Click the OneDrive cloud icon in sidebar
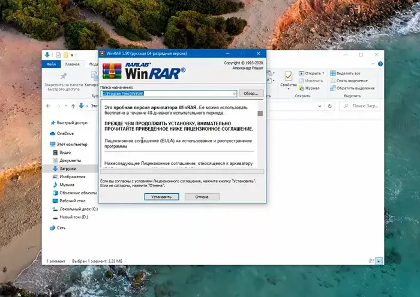Screen dimensions: 420x297 (x=53, y=133)
